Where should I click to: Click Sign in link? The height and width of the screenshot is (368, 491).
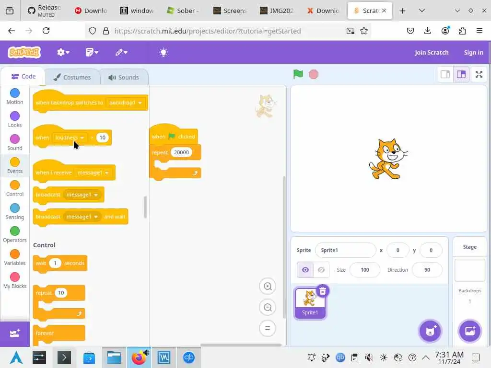click(473, 53)
